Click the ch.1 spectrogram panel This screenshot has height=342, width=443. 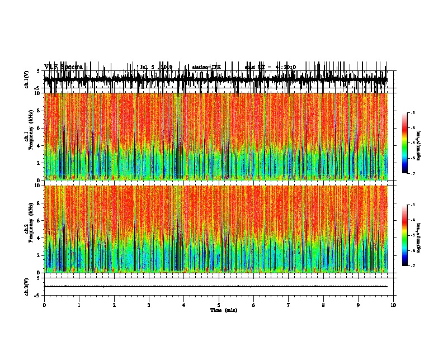click(x=216, y=136)
